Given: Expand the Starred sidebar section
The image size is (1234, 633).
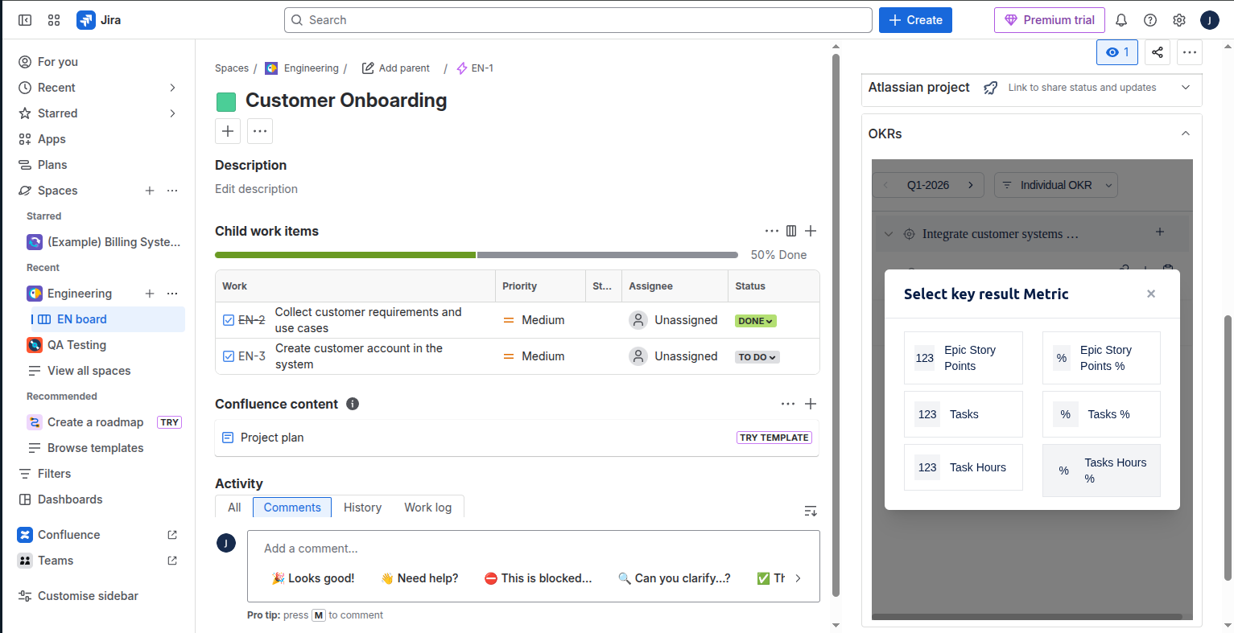Looking at the screenshot, I should click(172, 113).
